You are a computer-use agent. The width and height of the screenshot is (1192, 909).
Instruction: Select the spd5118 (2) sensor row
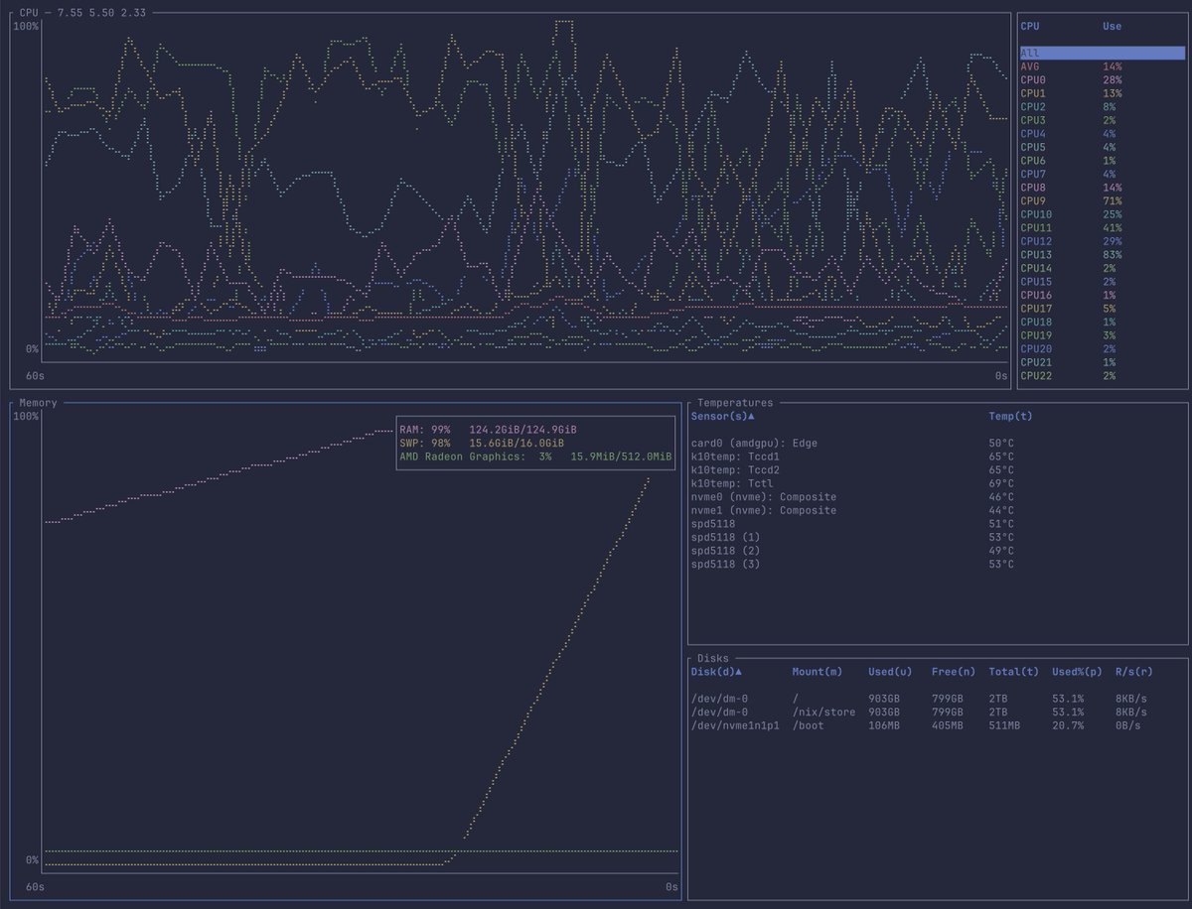tap(937, 551)
